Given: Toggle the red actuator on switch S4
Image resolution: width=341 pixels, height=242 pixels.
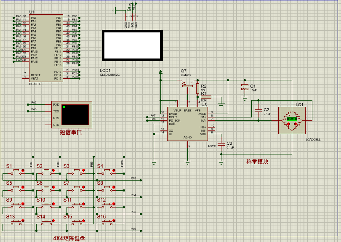Looking at the screenshot, I should pyautogui.click(x=114, y=170).
